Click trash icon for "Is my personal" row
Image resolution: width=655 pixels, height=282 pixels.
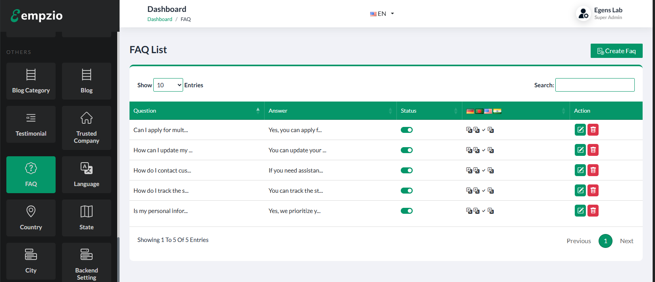tap(593, 211)
